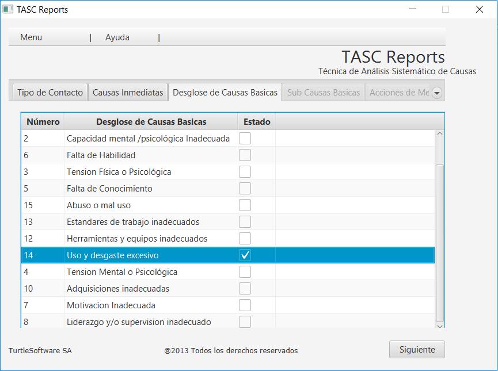
Task: Click the number cell 13
Action: tap(43, 222)
